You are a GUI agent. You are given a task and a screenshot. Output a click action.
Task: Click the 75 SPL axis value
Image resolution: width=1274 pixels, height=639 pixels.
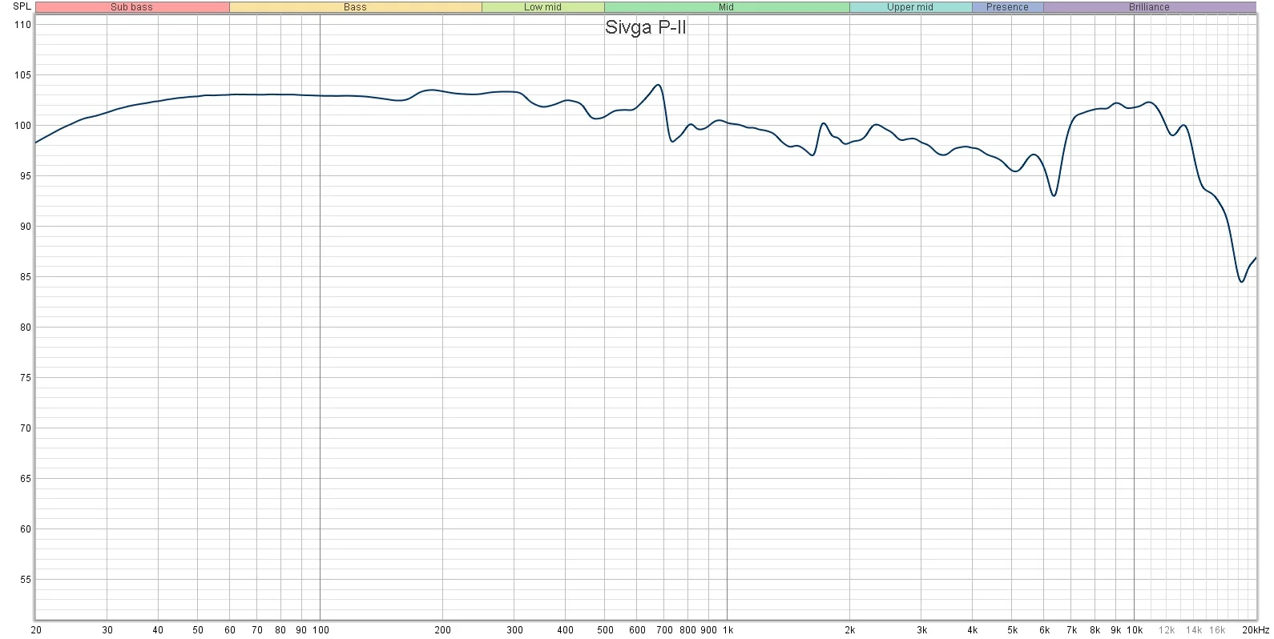click(x=25, y=378)
